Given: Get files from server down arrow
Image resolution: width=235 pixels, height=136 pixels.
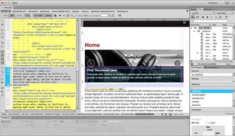Looking at the screenshot, I should (203, 17).
